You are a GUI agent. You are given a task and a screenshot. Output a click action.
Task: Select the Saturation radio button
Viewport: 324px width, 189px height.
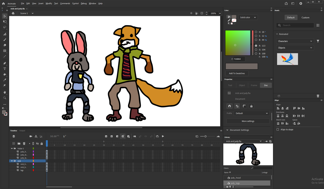tap(256, 36)
